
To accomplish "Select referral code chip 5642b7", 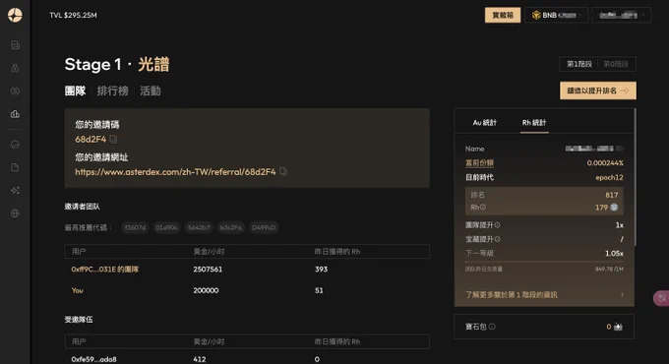I will [x=199, y=227].
